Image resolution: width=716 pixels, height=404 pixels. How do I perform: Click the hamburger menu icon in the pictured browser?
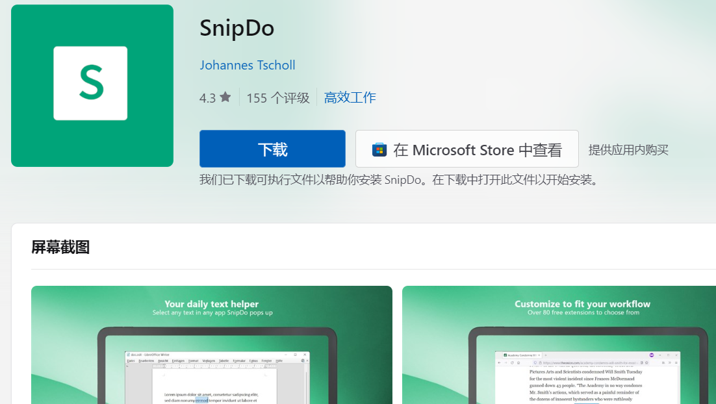click(x=676, y=362)
